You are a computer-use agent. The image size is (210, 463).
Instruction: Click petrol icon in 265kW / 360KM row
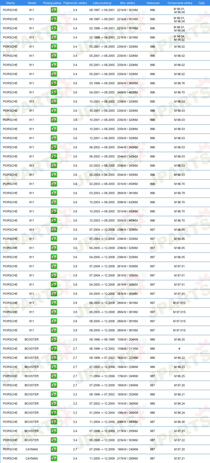coord(54,83)
